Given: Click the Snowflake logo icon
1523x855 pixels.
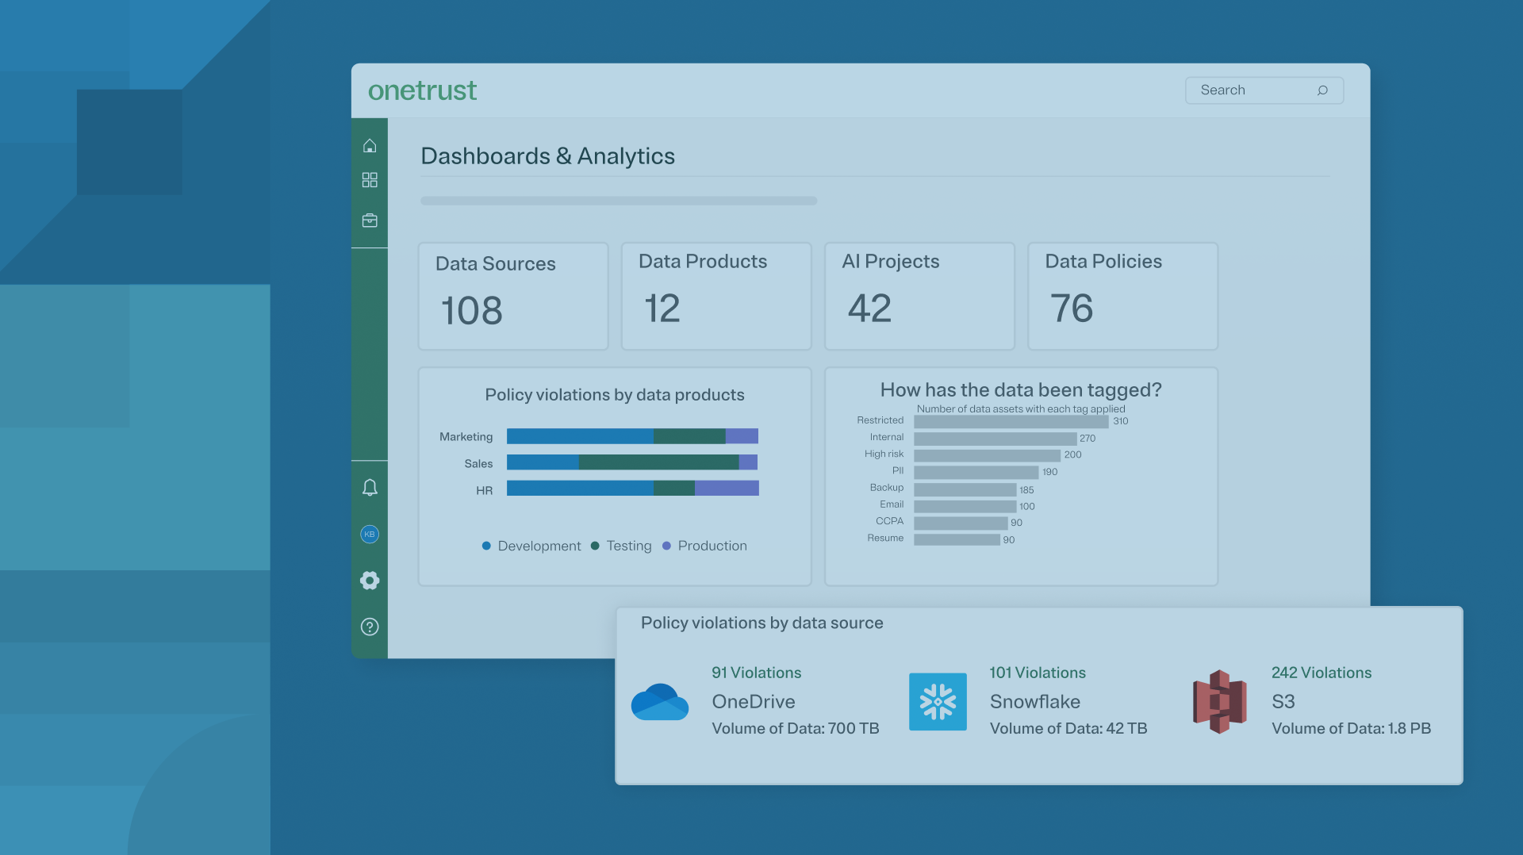Looking at the screenshot, I should [938, 702].
